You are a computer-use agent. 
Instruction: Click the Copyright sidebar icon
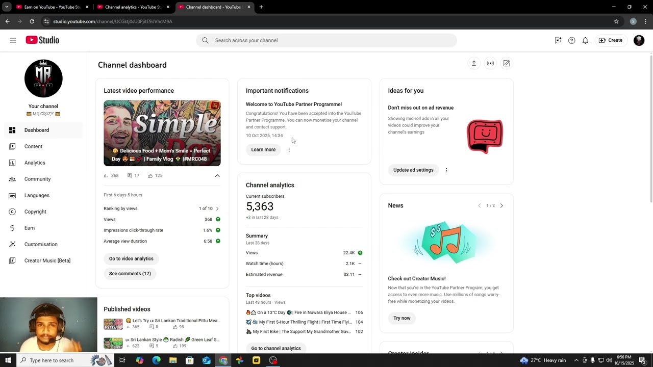click(x=12, y=212)
